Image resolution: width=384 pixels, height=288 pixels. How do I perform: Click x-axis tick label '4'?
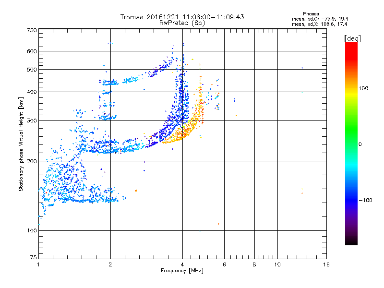pyautogui.click(x=182, y=264)
